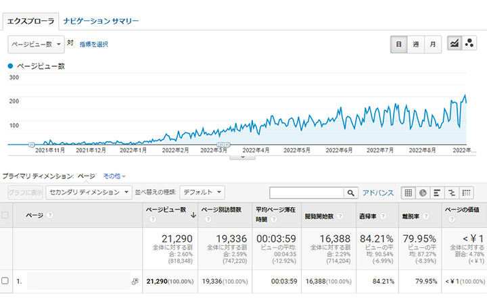This screenshot has height=304, width=487.
Task: Open the エクスプローラ tab
Action: (x=30, y=21)
